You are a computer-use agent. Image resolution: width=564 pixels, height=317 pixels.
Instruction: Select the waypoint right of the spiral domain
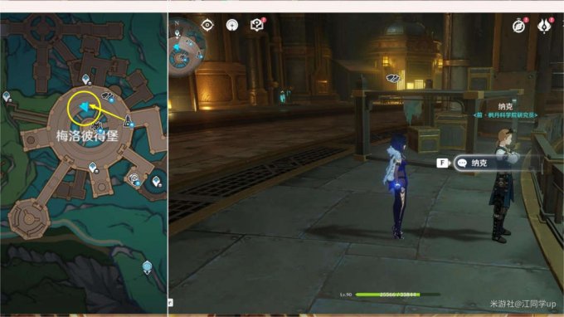156,181
